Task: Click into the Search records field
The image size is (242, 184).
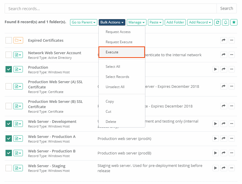Action: (111, 8)
